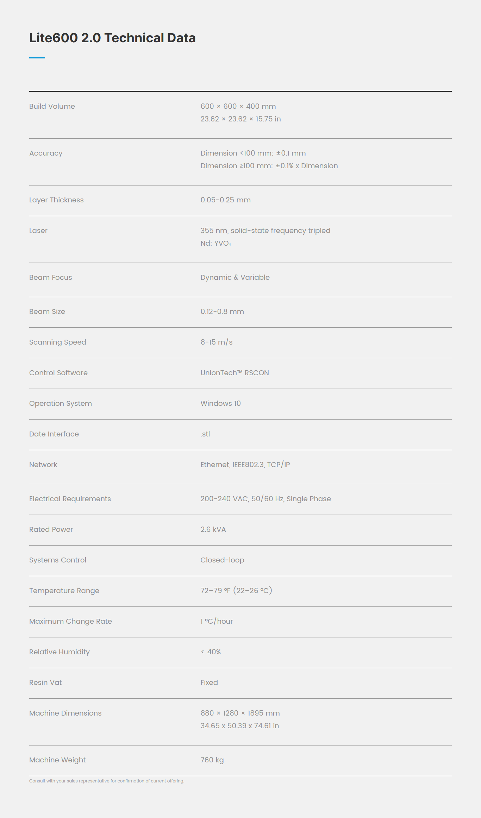Click the Closed-loop systems control value
This screenshot has height=818, width=481.
tap(222, 560)
